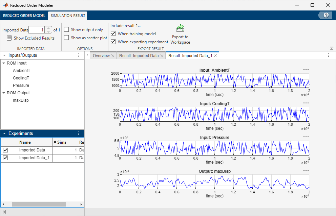Uncheck When training model
The width and height of the screenshot is (336, 216).
coord(113,33)
